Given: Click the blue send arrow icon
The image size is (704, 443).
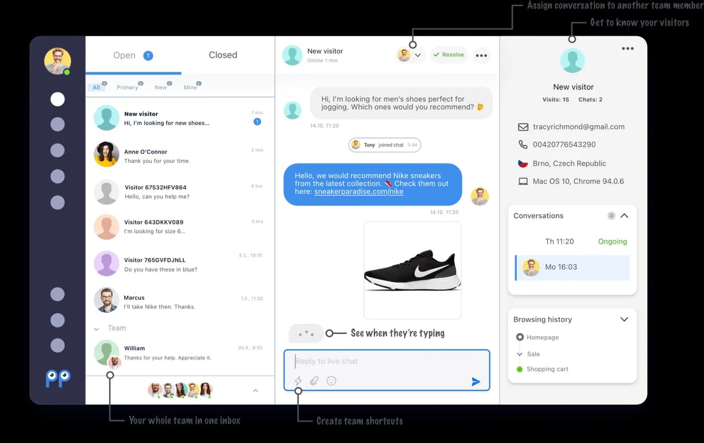Looking at the screenshot, I should pyautogui.click(x=476, y=382).
